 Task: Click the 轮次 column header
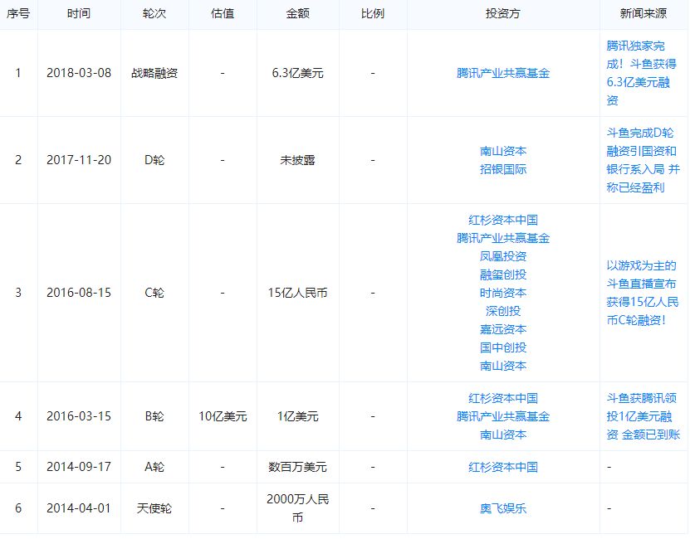(154, 13)
